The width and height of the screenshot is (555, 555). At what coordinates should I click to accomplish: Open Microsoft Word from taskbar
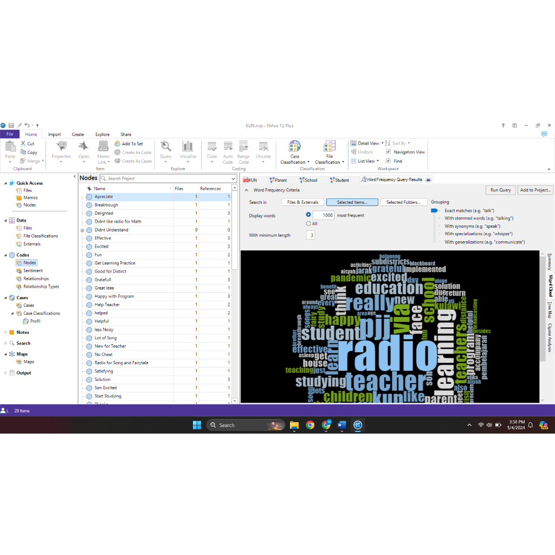(342, 425)
